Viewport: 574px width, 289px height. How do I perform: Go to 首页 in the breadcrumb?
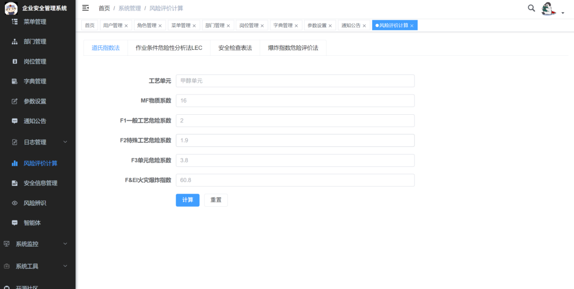tap(104, 8)
